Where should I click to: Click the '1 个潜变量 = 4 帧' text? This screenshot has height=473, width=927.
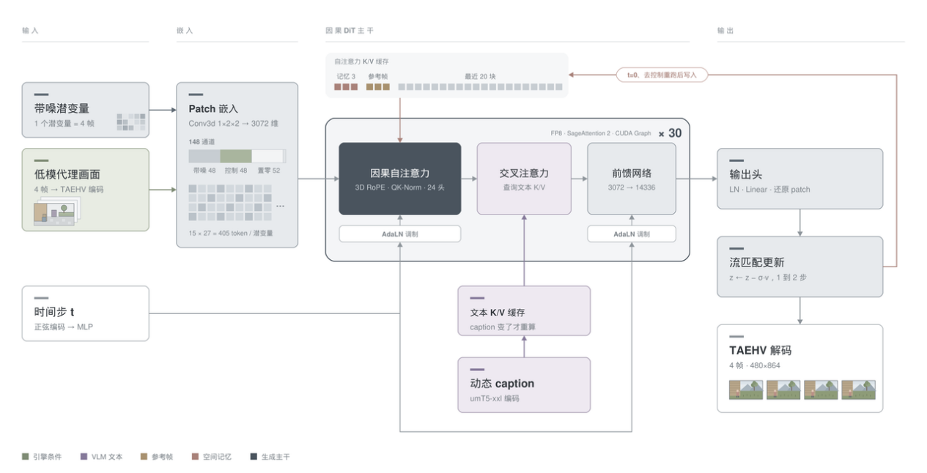66,123
